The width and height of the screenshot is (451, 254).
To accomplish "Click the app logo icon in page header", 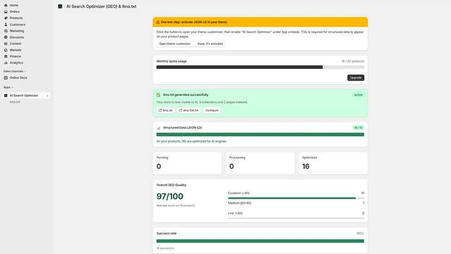I will point(60,6).
